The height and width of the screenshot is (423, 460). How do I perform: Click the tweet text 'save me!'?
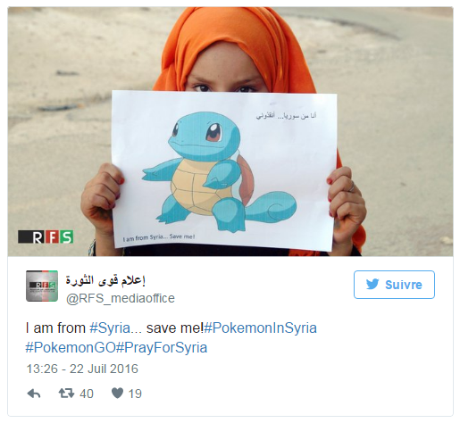click(175, 328)
